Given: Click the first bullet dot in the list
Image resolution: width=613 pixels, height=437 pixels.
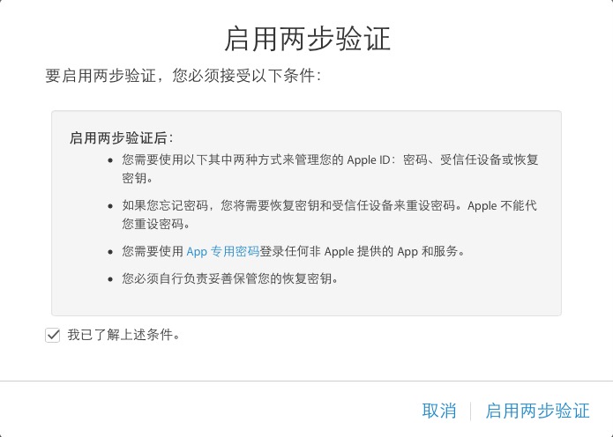Looking at the screenshot, I should point(110,160).
